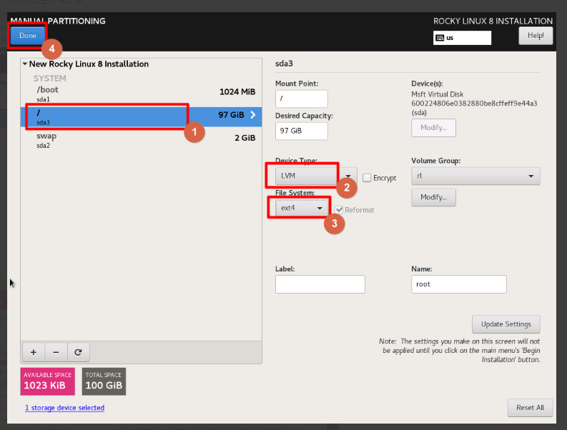Click the Help! button
Image resolution: width=567 pixels, height=430 pixels.
(536, 36)
